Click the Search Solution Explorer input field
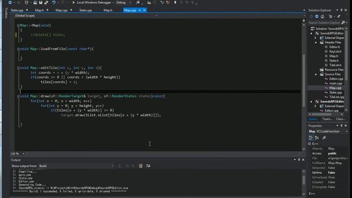The height and width of the screenshot is (198, 352). (x=324, y=23)
